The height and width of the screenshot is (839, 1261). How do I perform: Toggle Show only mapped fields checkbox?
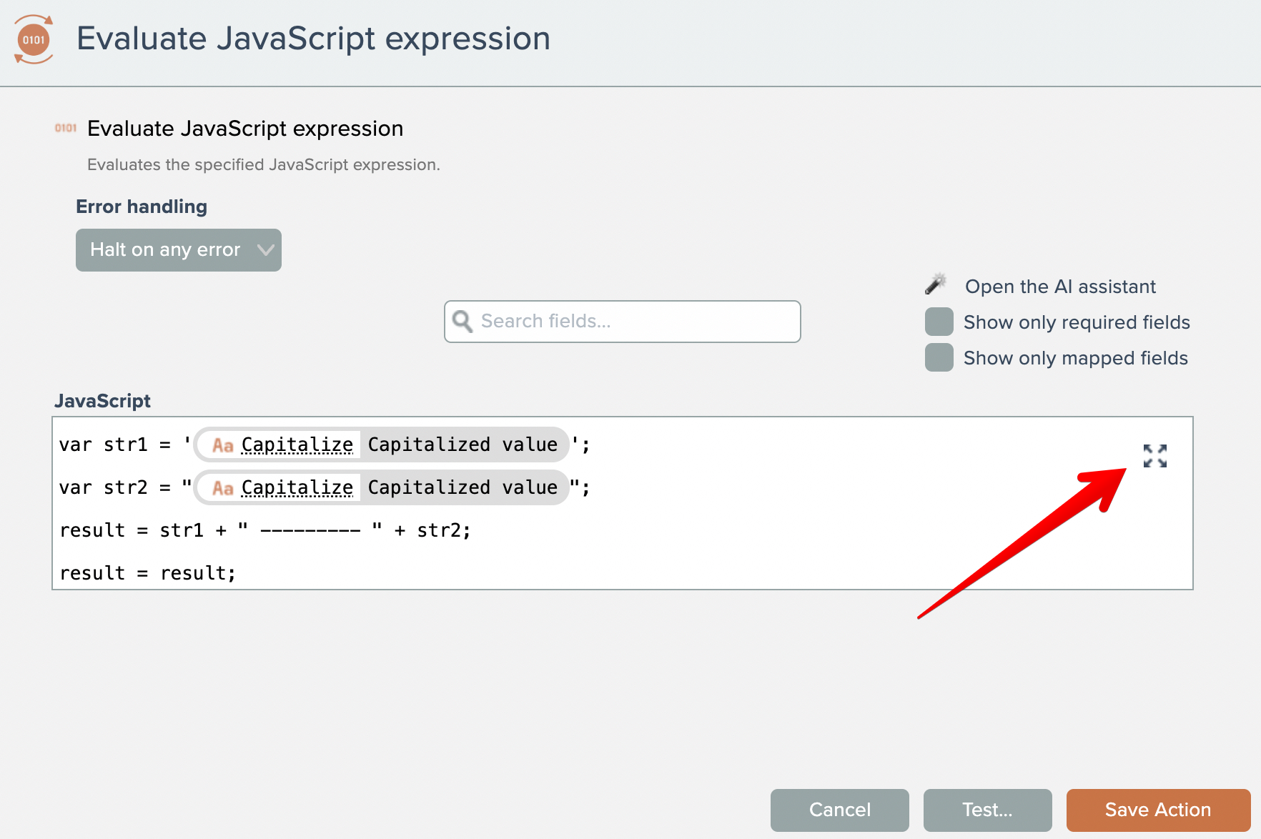point(939,358)
